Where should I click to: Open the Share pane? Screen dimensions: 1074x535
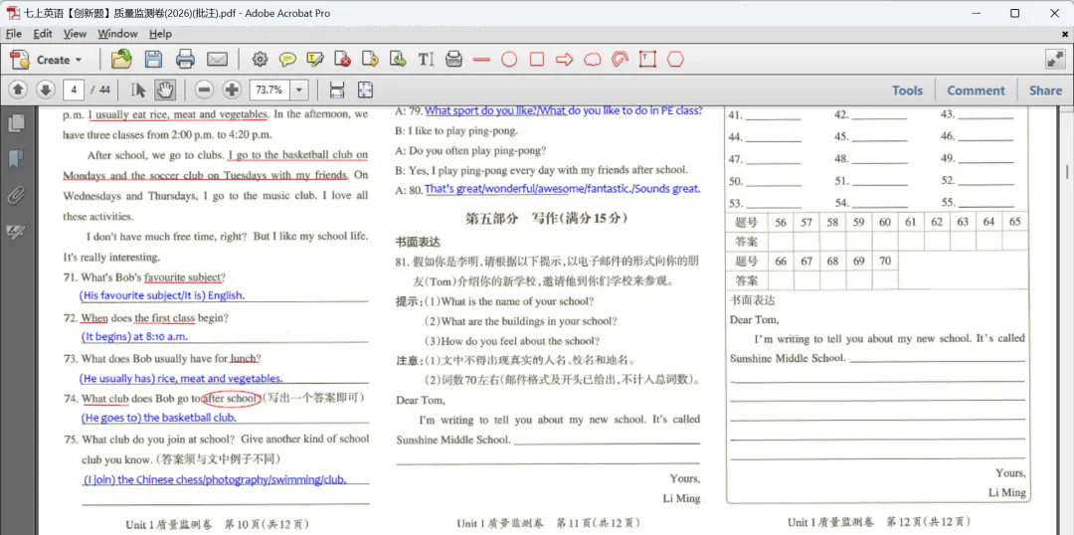[x=1045, y=90]
